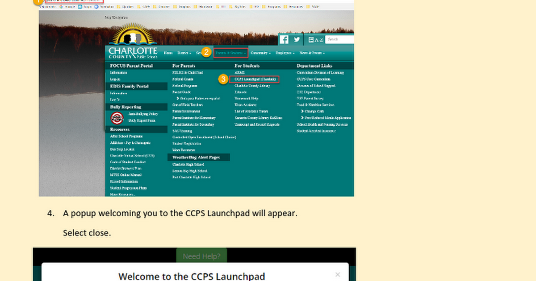Open the Parents & Students dropdown
The image size is (536, 281).
230,53
